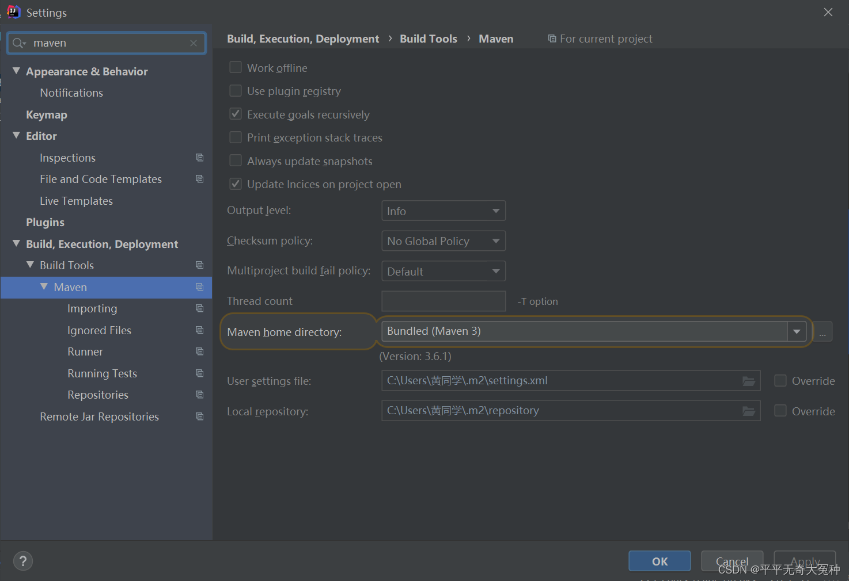Select Running Tests under Maven
Viewport: 849px width, 581px height.
[102, 373]
